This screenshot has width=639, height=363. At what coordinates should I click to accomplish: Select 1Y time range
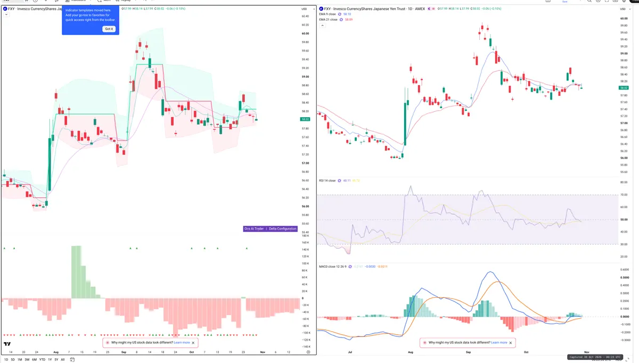click(50, 360)
